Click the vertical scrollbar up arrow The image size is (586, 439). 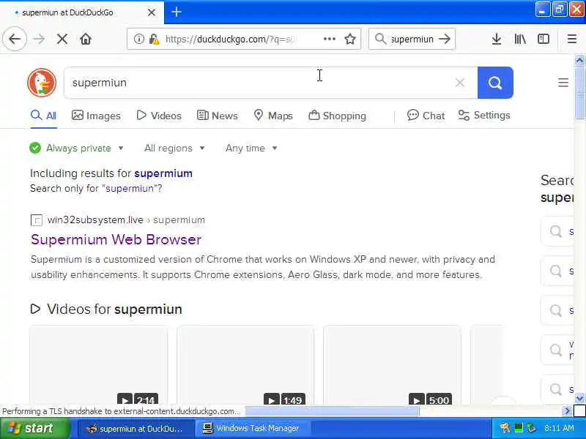point(579,60)
